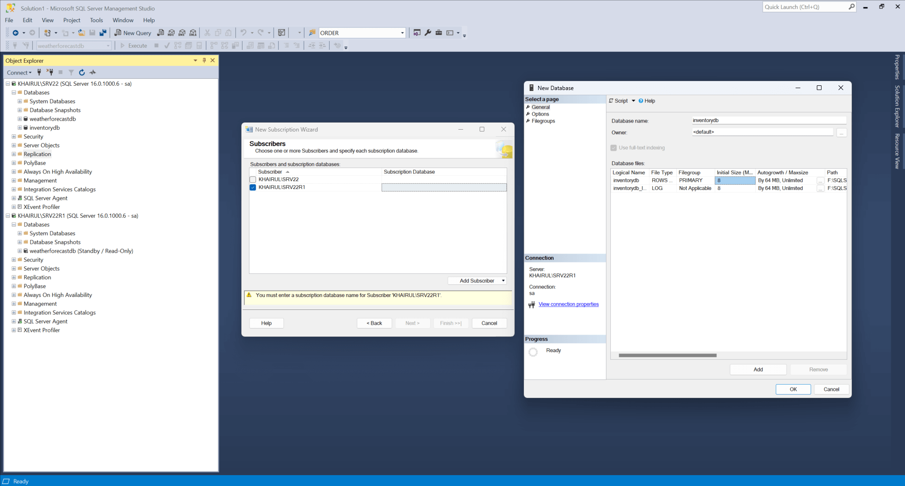This screenshot has height=486, width=905.
Task: Pin the Object Explorer panel
Action: tap(204, 60)
